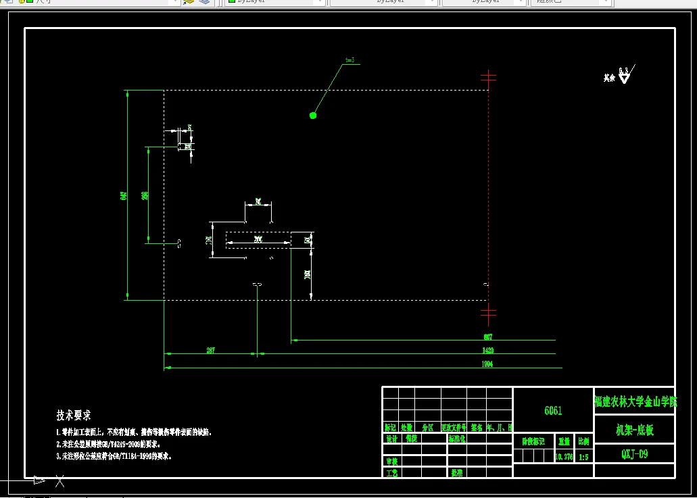Select technical requirement line 3 about GB/T1184
The width and height of the screenshot is (697, 498).
pos(114,456)
